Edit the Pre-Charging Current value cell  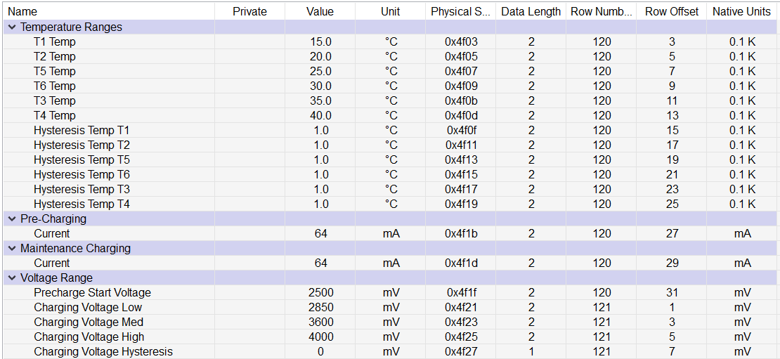320,234
